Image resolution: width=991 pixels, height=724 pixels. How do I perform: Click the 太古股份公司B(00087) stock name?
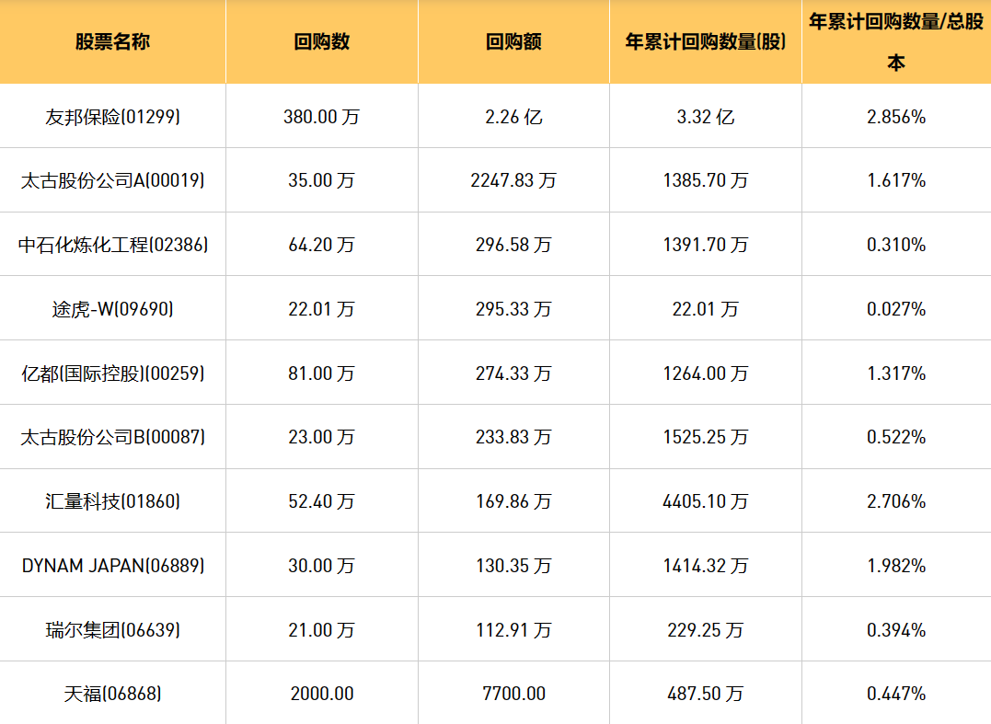coord(112,437)
